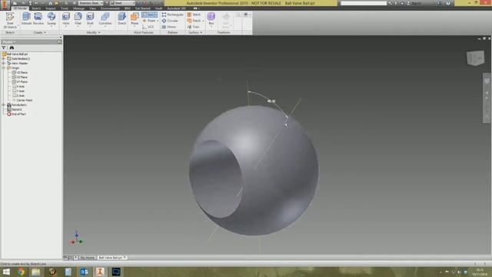Expand the Revolution feature node
Viewport: 492px width, 277px height.
tap(4, 105)
